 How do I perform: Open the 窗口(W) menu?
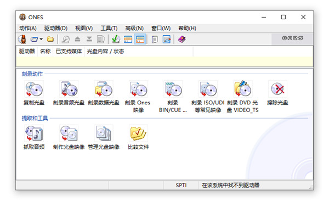point(161,28)
